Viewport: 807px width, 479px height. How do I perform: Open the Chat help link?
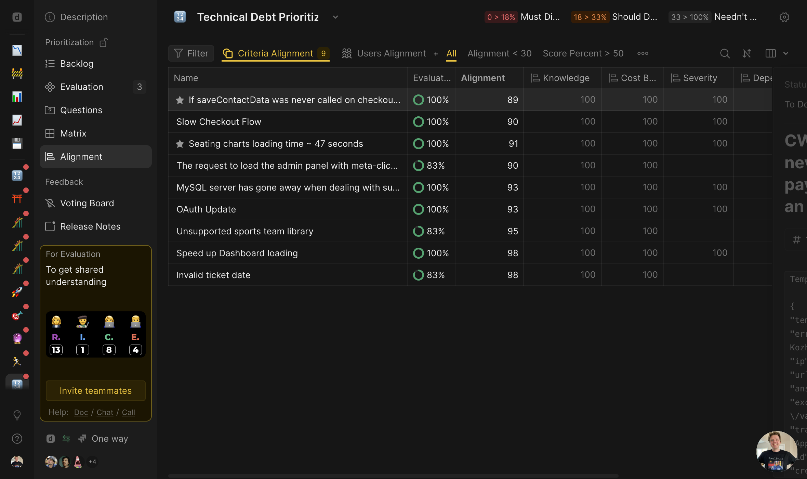(105, 413)
